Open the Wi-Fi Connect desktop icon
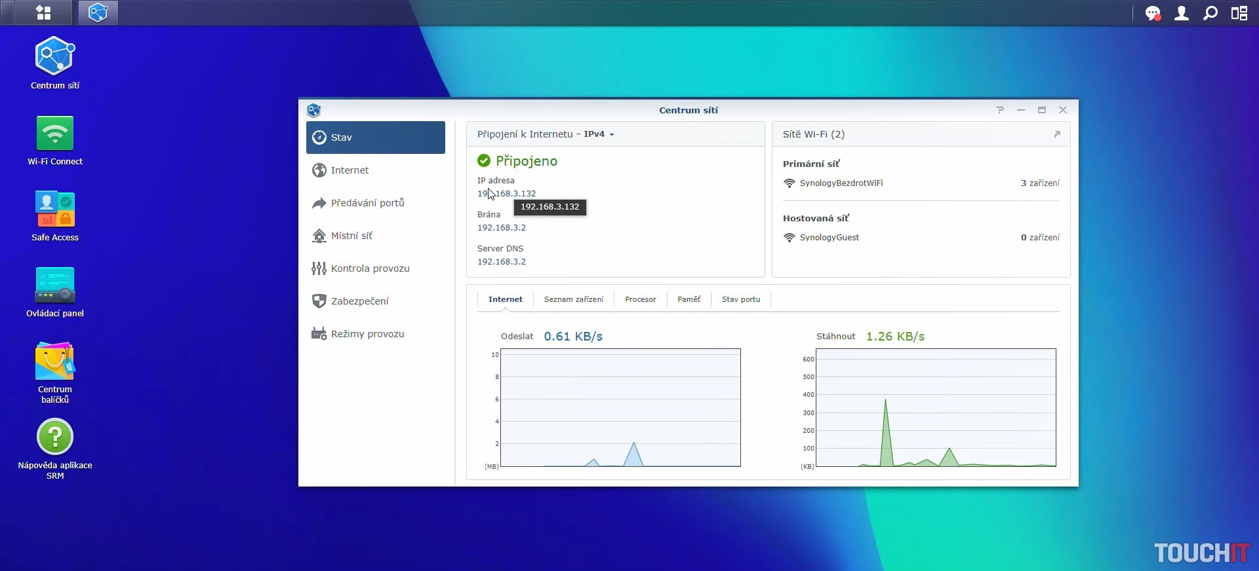This screenshot has height=571, width=1259. coord(55,134)
